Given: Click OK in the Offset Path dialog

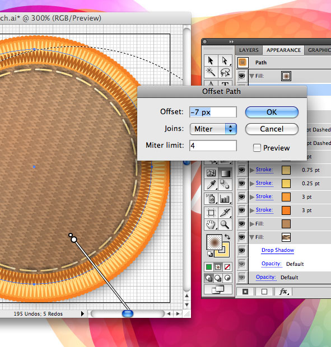Looking at the screenshot, I should point(272,112).
